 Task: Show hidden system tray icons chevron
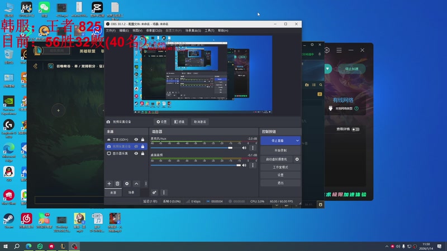click(x=387, y=247)
